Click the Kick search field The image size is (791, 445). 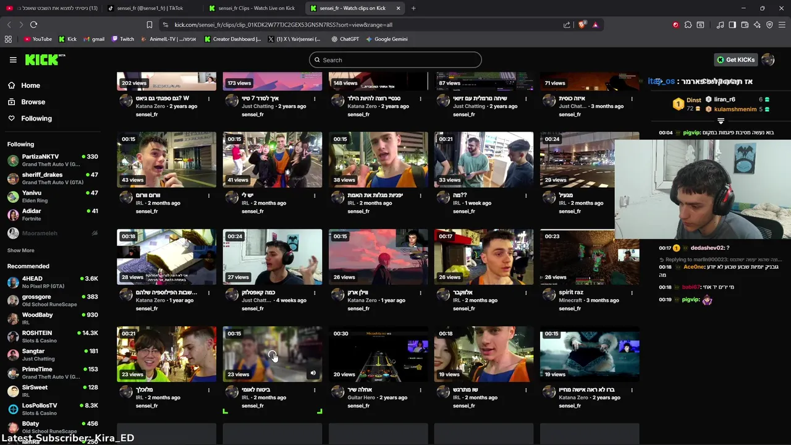pos(395,60)
